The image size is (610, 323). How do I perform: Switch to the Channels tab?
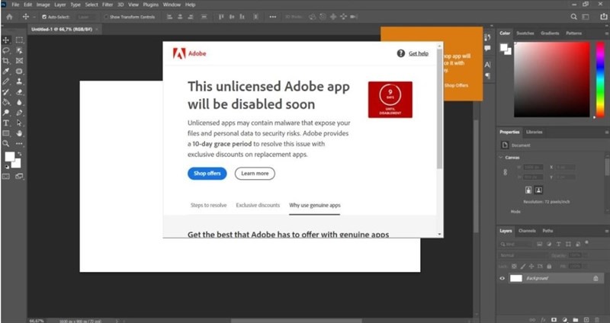[x=527, y=231]
